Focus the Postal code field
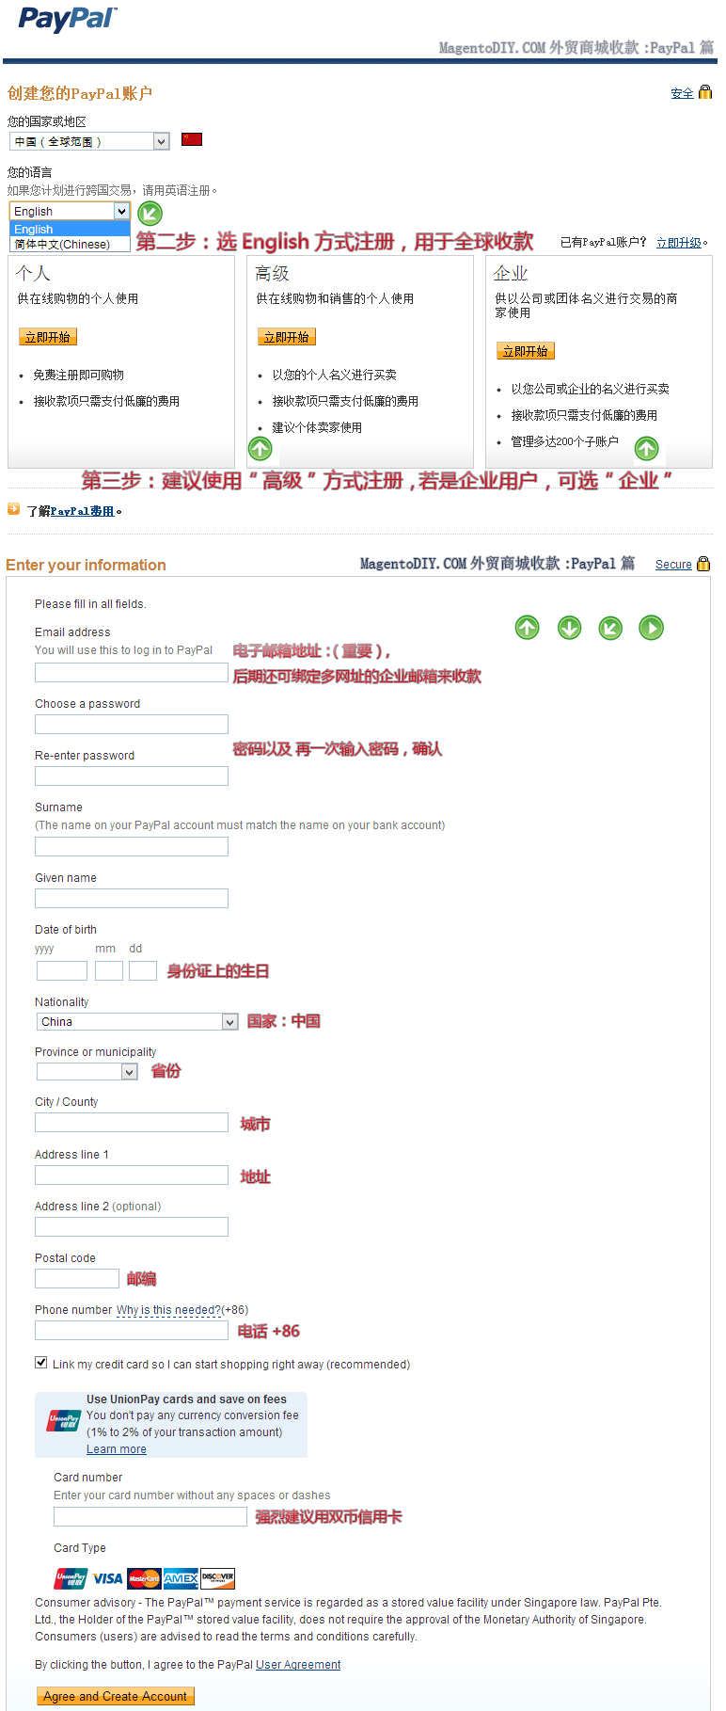 [77, 1278]
